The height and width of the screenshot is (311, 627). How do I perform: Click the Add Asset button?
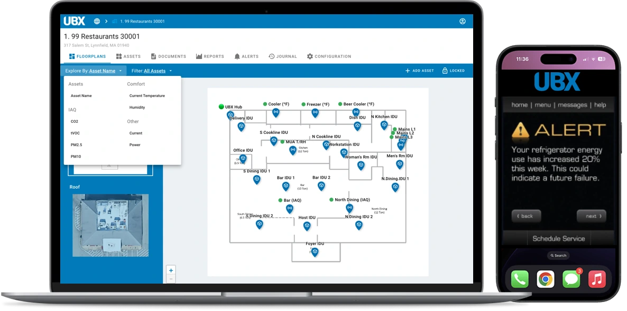419,71
